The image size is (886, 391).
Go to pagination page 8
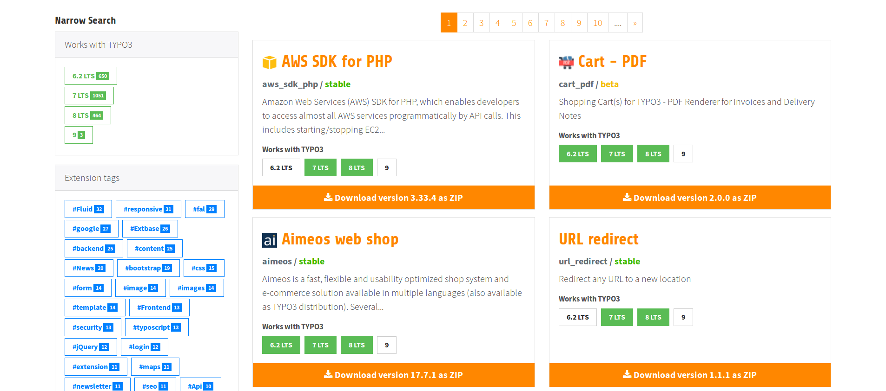coord(562,23)
